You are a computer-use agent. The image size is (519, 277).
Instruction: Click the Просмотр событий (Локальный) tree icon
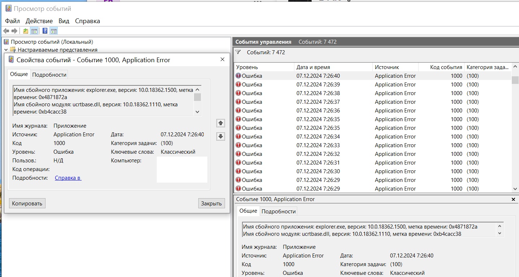coord(6,42)
